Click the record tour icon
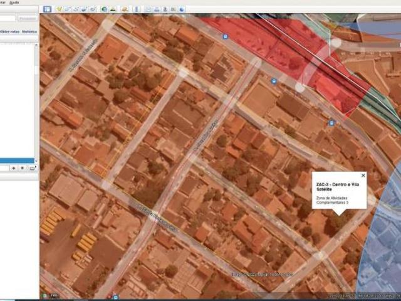 point(93,9)
